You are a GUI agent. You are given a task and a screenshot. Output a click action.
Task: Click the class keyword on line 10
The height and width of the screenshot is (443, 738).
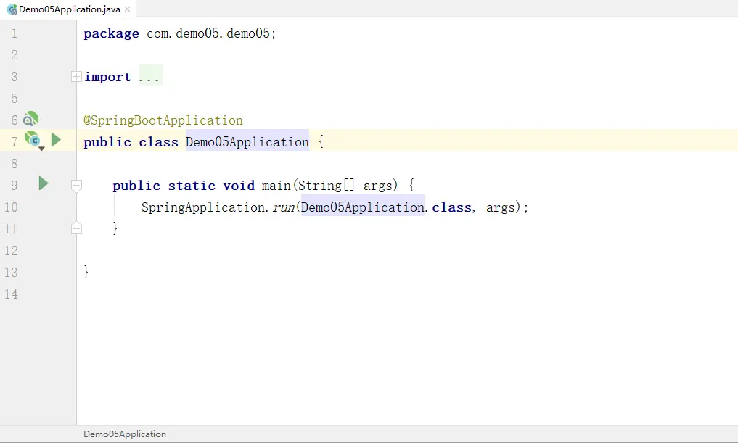coord(452,207)
